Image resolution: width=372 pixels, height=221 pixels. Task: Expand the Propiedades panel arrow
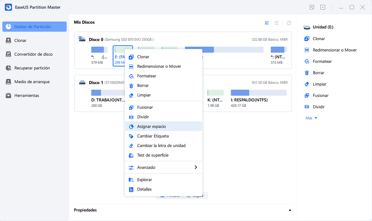290,210
